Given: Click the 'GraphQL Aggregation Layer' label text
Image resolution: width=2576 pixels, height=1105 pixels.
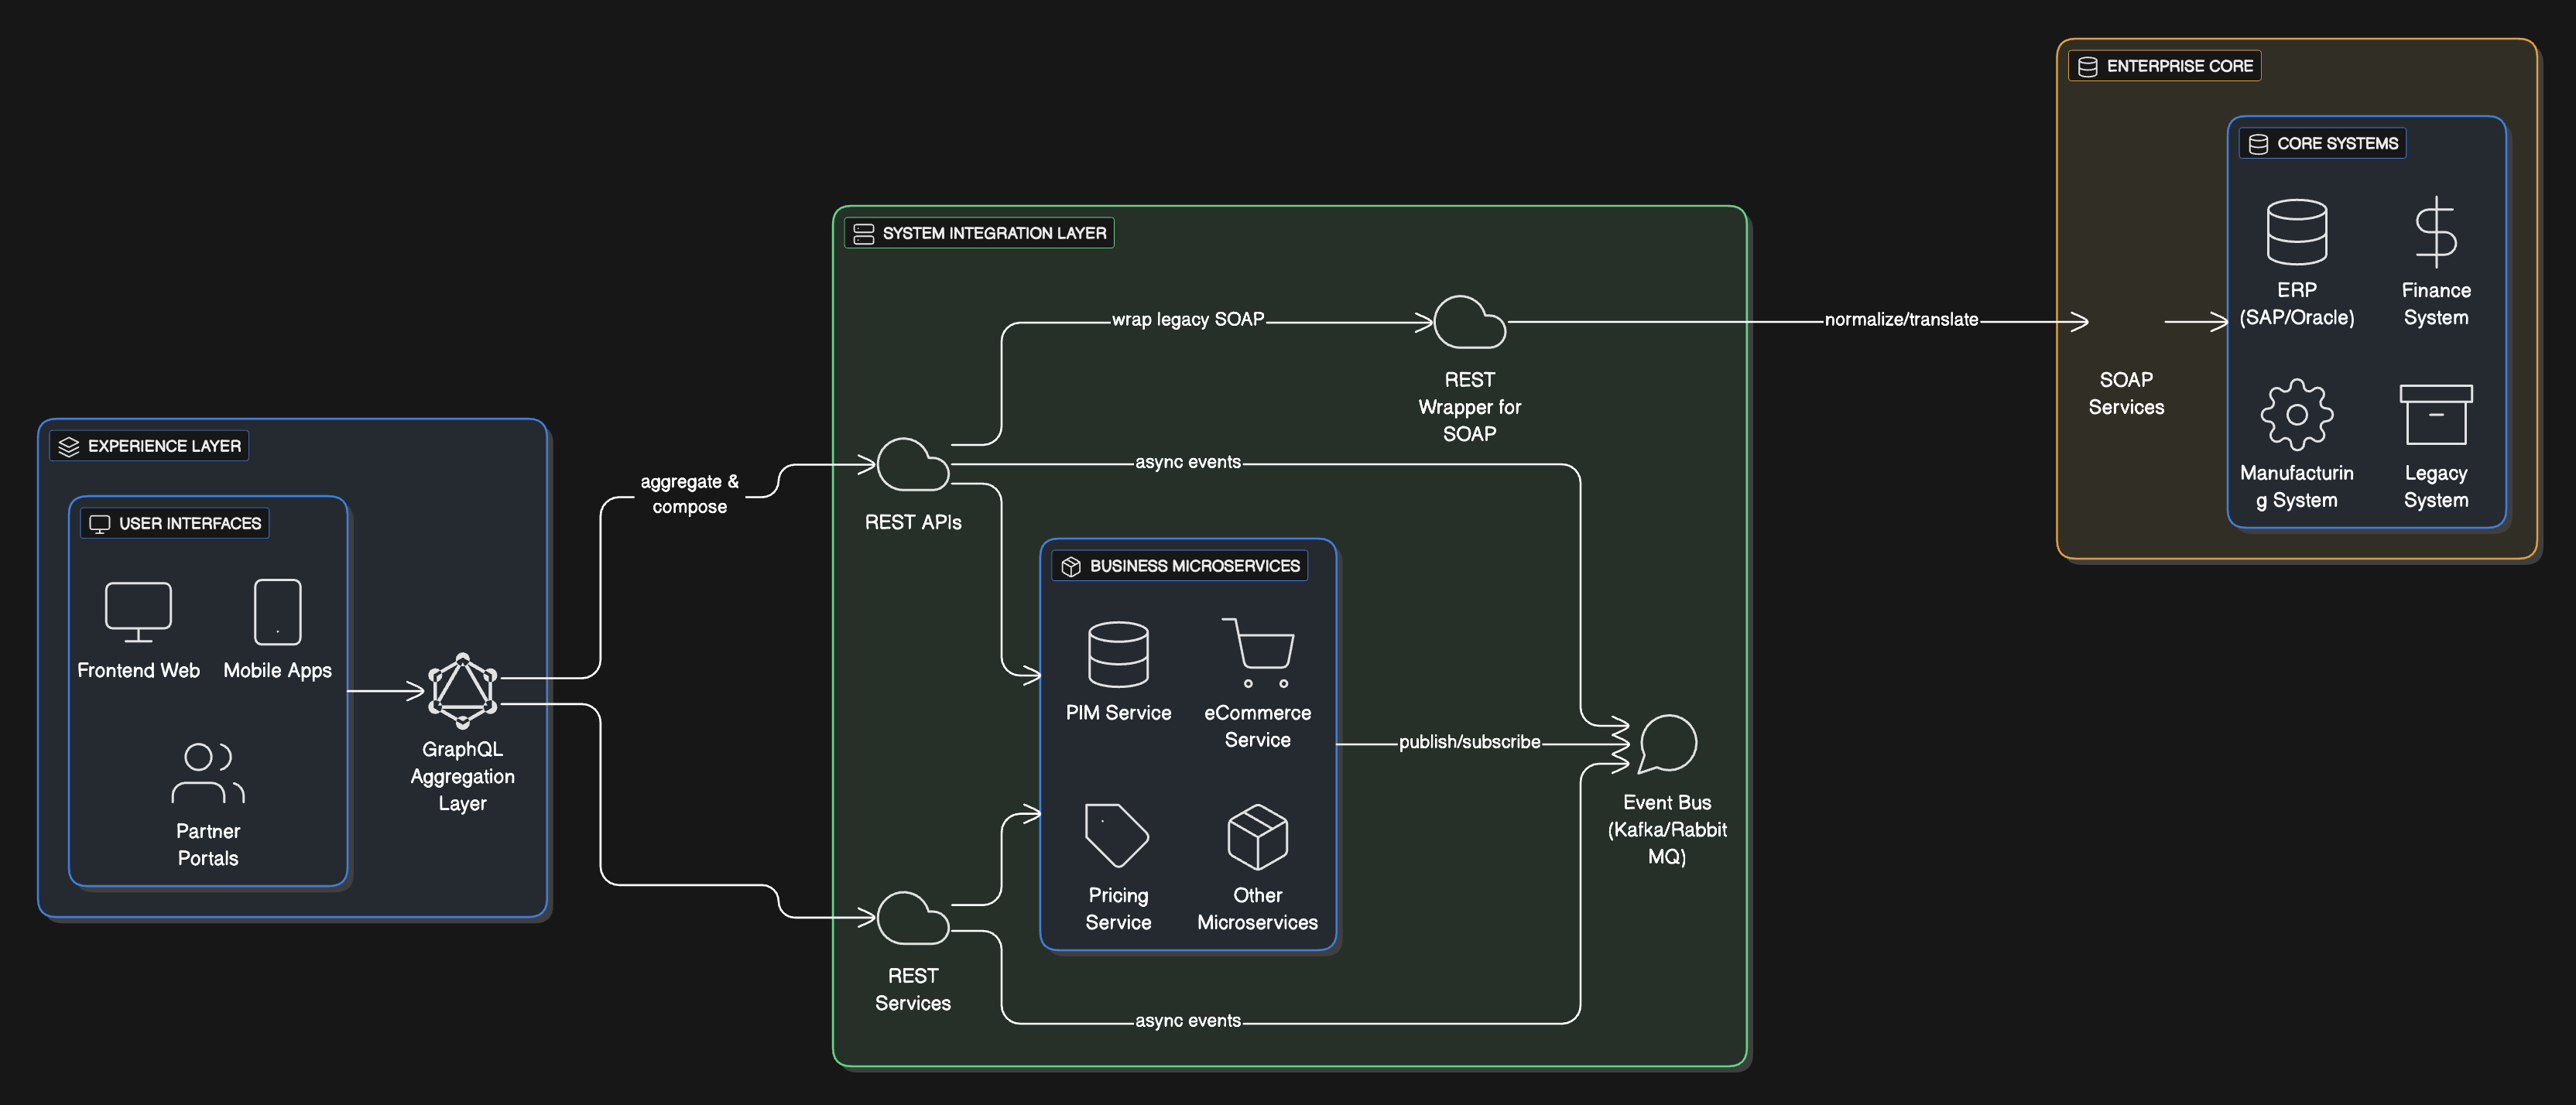Looking at the screenshot, I should (462, 777).
